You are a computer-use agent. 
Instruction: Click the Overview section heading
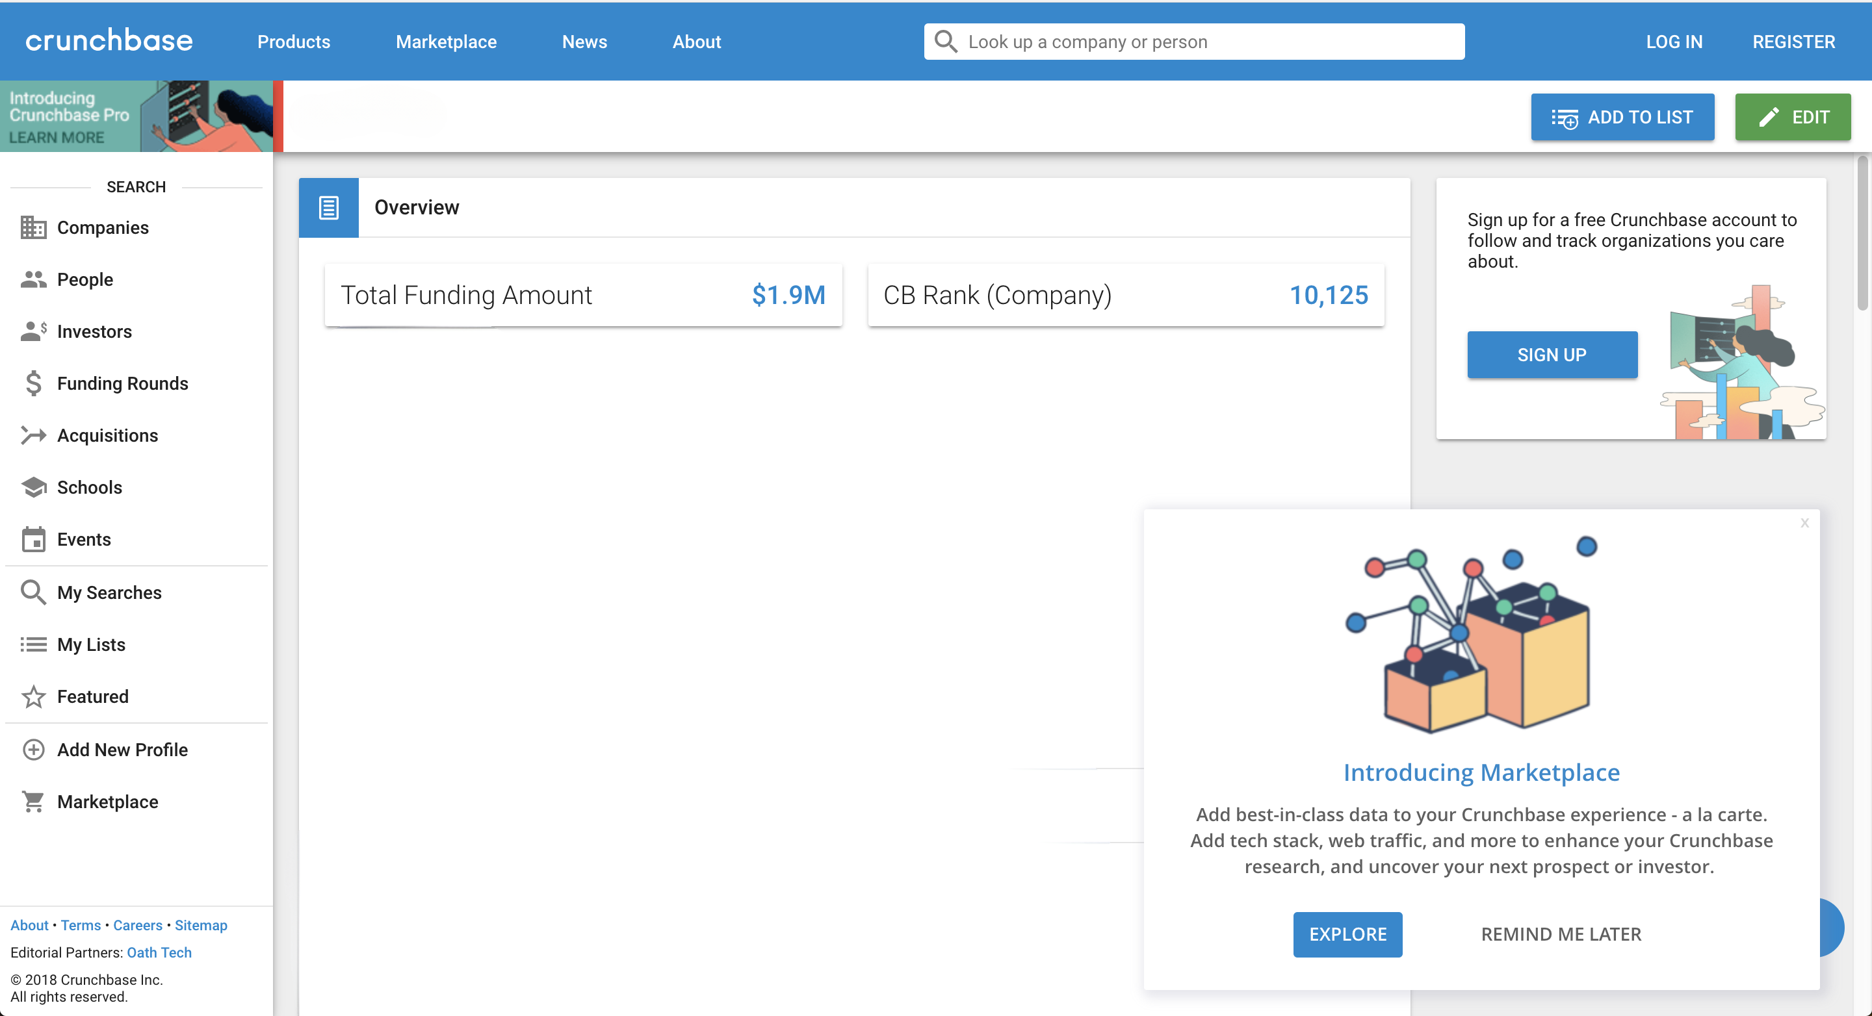[417, 208]
